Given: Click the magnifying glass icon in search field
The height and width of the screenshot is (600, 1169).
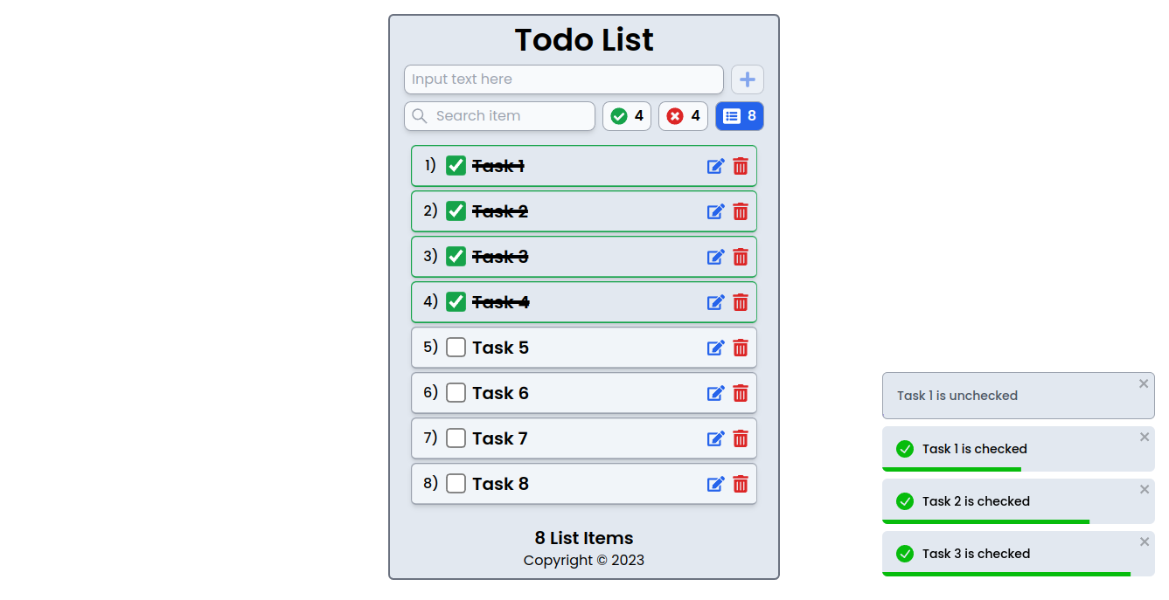Looking at the screenshot, I should point(419,115).
